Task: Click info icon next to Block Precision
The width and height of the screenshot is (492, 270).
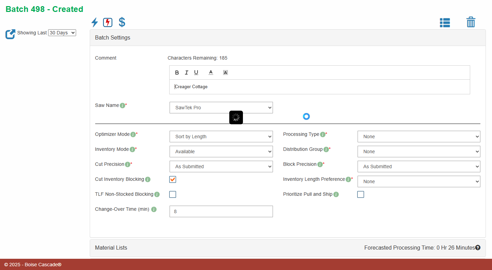Action: [x=320, y=164]
